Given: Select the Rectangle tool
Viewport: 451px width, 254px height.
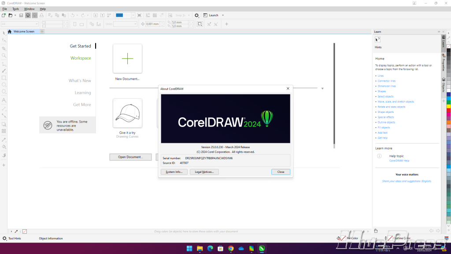Looking at the screenshot, I should 4,78.
